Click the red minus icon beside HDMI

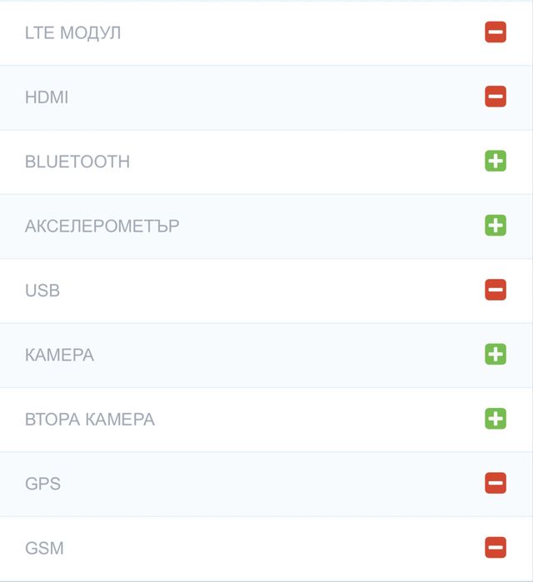(496, 97)
